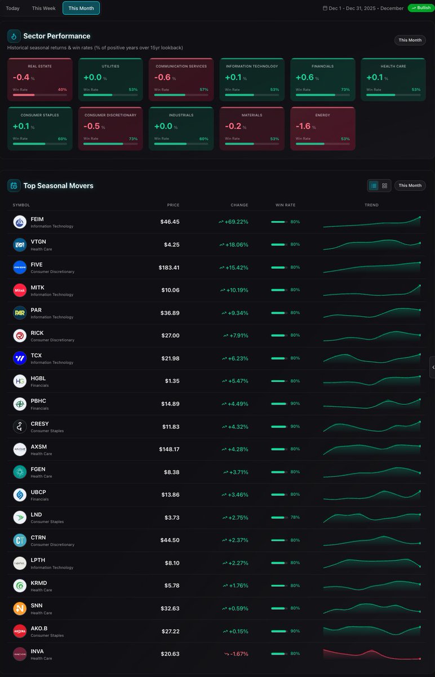This screenshot has width=435, height=677.
Task: Click the Dec 1 - Dec 31, 2025 date range
Action: point(353,8)
